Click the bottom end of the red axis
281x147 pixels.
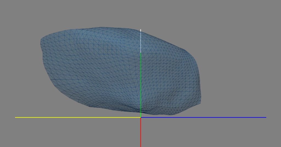[x=140, y=146]
